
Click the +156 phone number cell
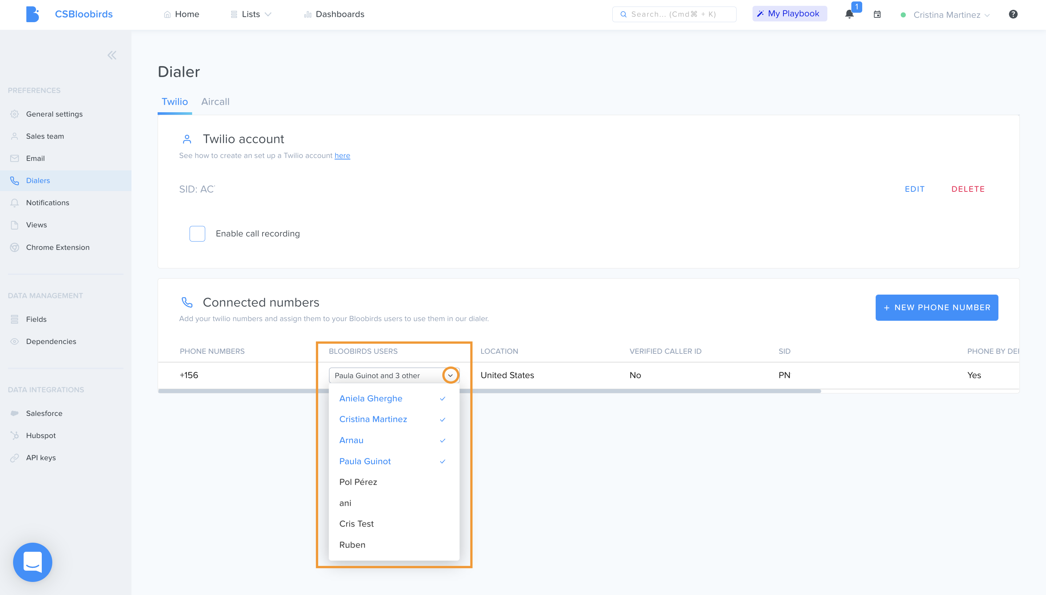pyautogui.click(x=189, y=375)
